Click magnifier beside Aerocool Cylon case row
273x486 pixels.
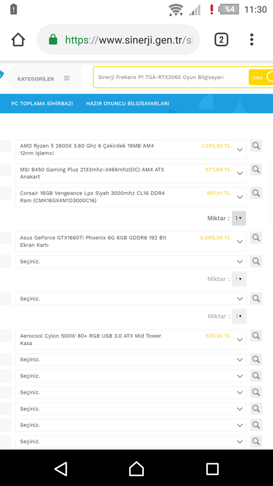tap(256, 335)
